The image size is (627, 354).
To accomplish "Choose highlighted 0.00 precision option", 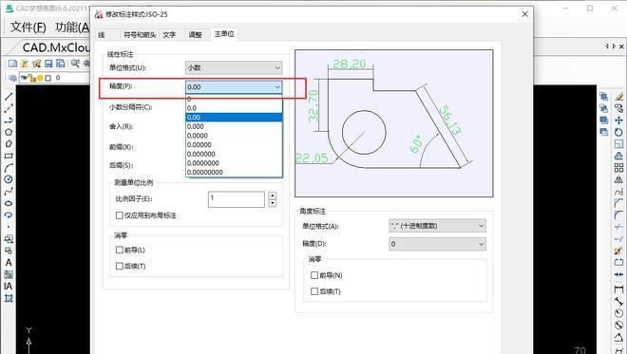I will coord(234,117).
